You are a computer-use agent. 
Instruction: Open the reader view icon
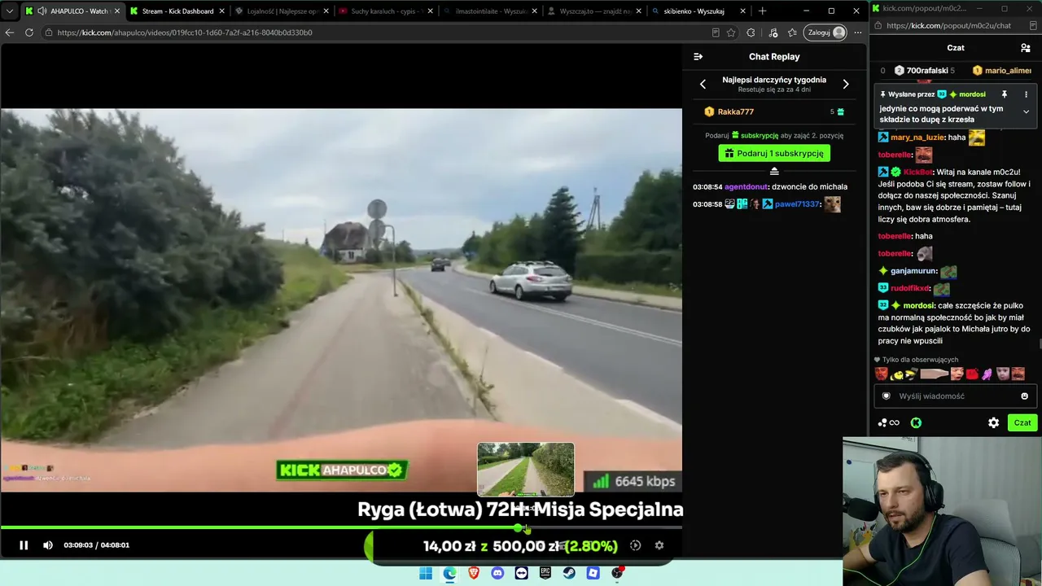[716, 33]
